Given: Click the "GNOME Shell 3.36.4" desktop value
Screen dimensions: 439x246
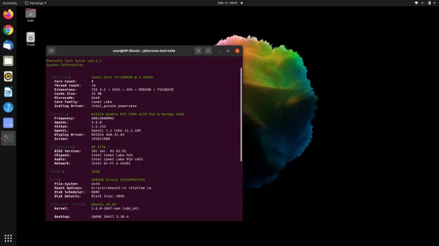Looking at the screenshot, I should 110,216.
